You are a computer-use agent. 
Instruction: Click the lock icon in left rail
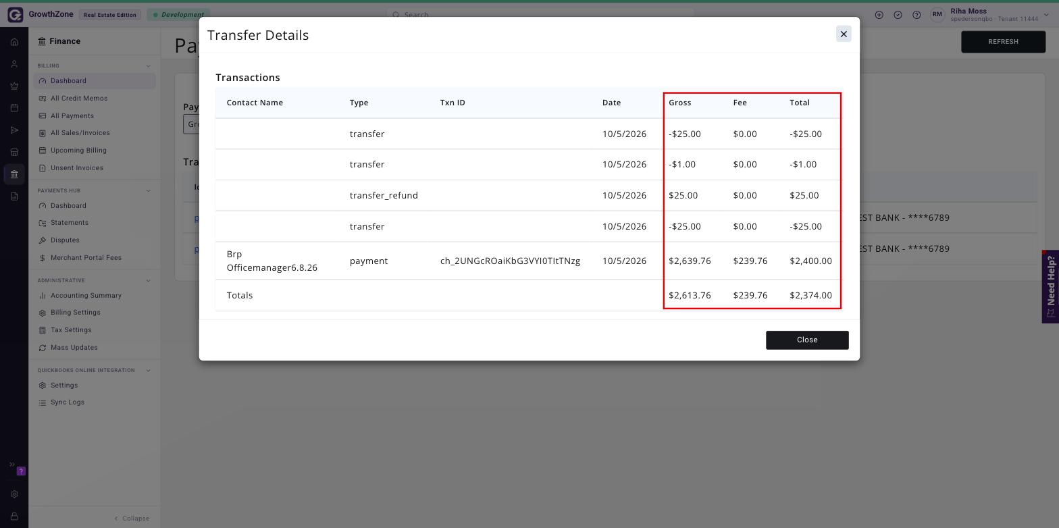(x=14, y=517)
